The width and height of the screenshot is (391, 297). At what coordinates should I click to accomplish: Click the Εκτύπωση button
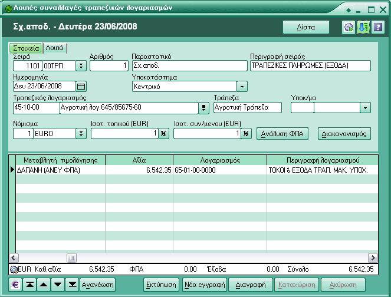click(x=161, y=285)
